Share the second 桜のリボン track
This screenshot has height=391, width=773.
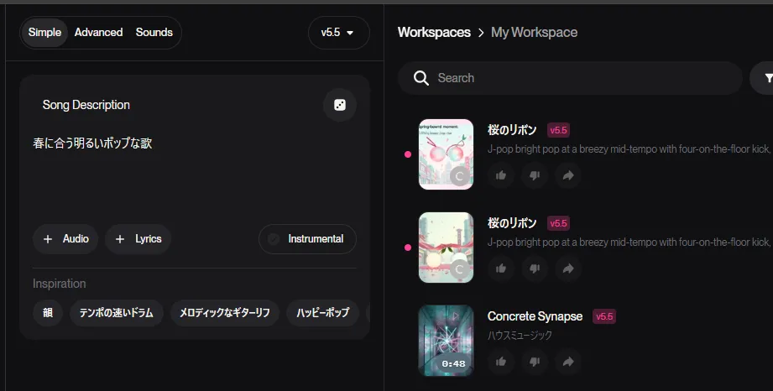pos(567,268)
